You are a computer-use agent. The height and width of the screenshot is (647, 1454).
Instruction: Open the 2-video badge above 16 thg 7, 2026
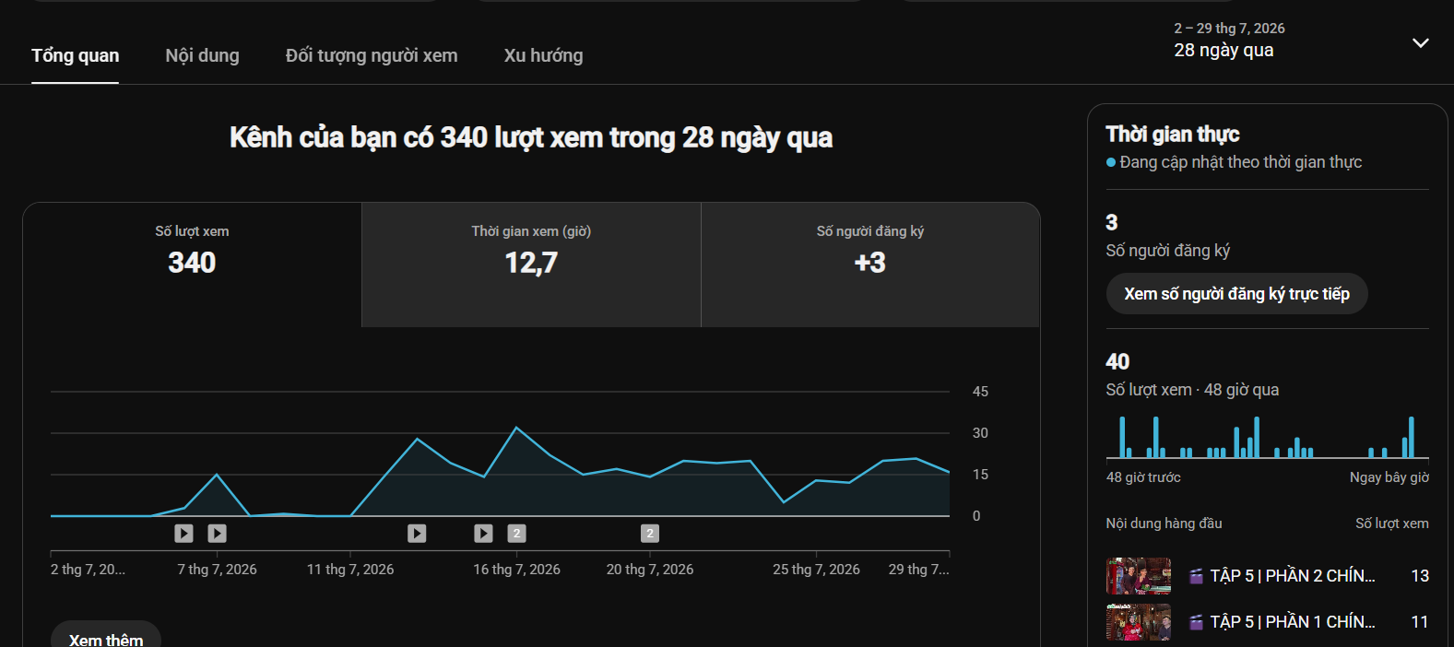coord(516,533)
